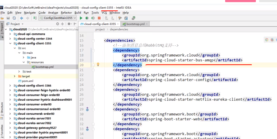Collapse the src folder

[15, 48]
